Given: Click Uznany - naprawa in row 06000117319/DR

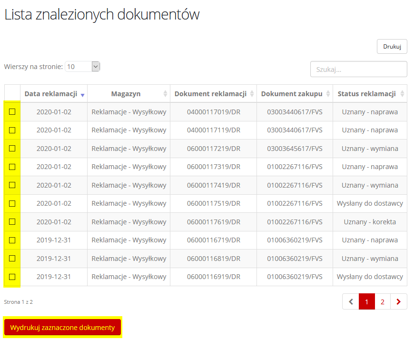Looking at the screenshot, I should 370,167.
